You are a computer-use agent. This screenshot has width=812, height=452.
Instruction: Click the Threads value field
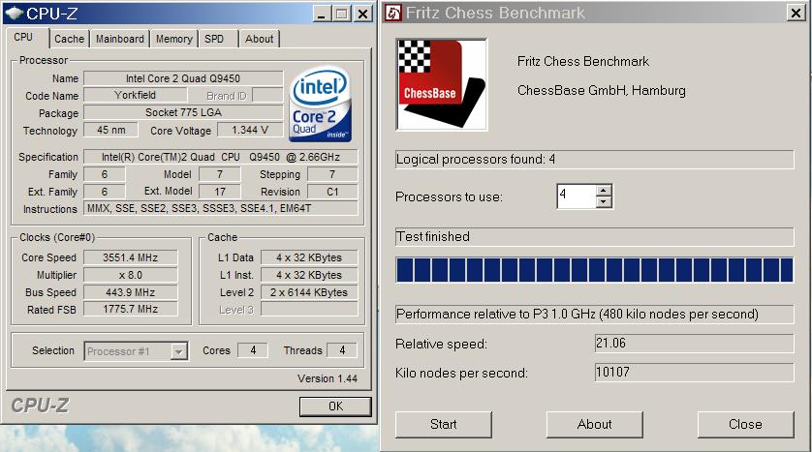pos(342,350)
